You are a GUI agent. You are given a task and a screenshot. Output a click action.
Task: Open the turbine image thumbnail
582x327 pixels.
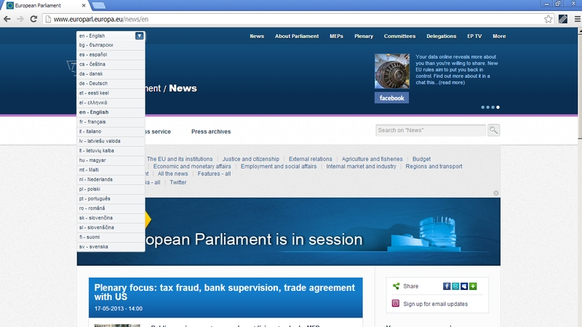tap(392, 70)
